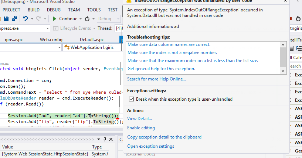Click the Continue button label
Viewport: 302px width, 158px height.
68,19
